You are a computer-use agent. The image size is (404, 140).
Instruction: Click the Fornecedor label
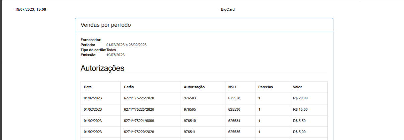click(91, 40)
